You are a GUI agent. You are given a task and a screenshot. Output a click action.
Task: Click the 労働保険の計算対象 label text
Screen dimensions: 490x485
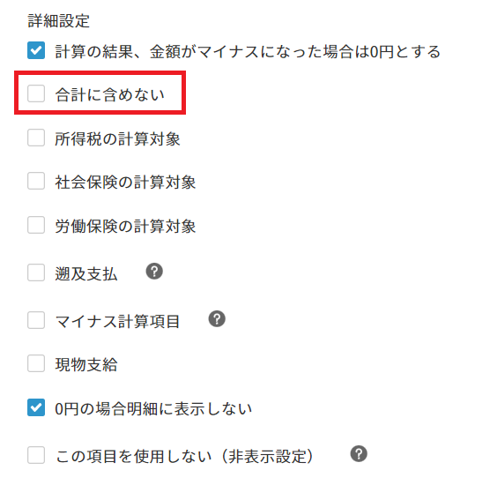125,226
